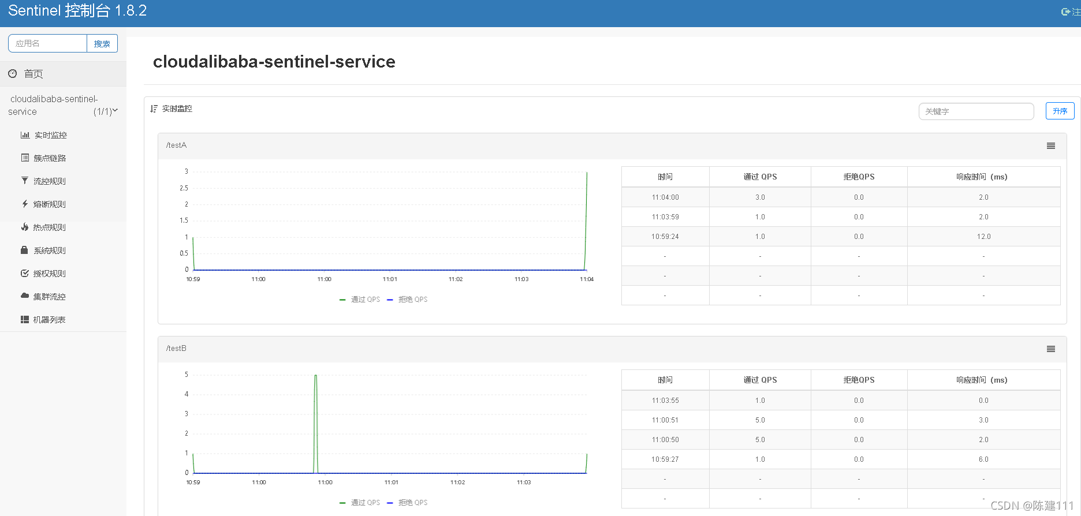Image resolution: width=1081 pixels, height=516 pixels.
Task: Open 系统规则 menu item
Action: [50, 250]
